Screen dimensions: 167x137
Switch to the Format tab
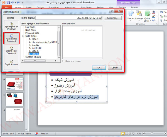pos(134,7)
